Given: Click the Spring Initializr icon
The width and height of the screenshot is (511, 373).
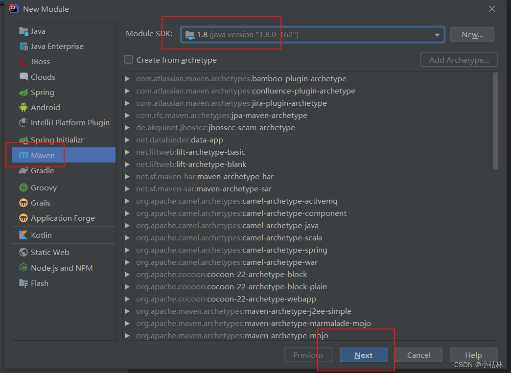Looking at the screenshot, I should (x=23, y=140).
